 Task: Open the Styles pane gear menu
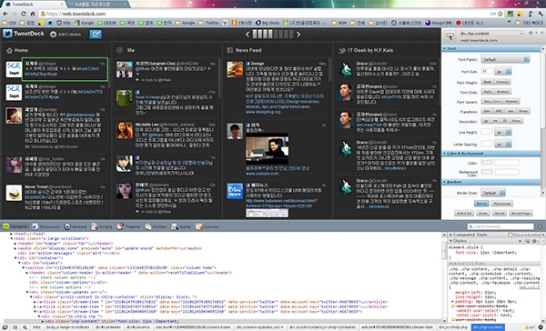coord(536,241)
